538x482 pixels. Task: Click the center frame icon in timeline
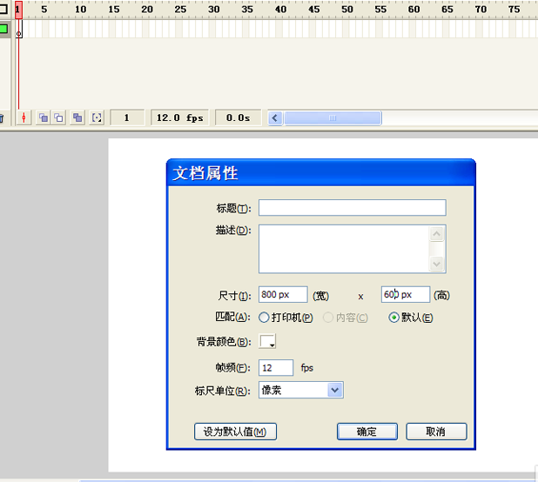coord(24,118)
